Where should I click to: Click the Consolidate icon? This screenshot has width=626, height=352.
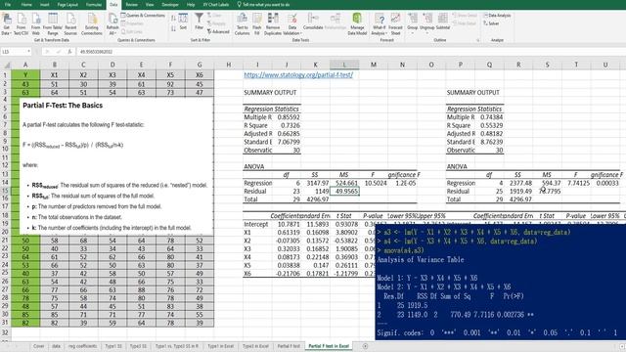(x=313, y=22)
